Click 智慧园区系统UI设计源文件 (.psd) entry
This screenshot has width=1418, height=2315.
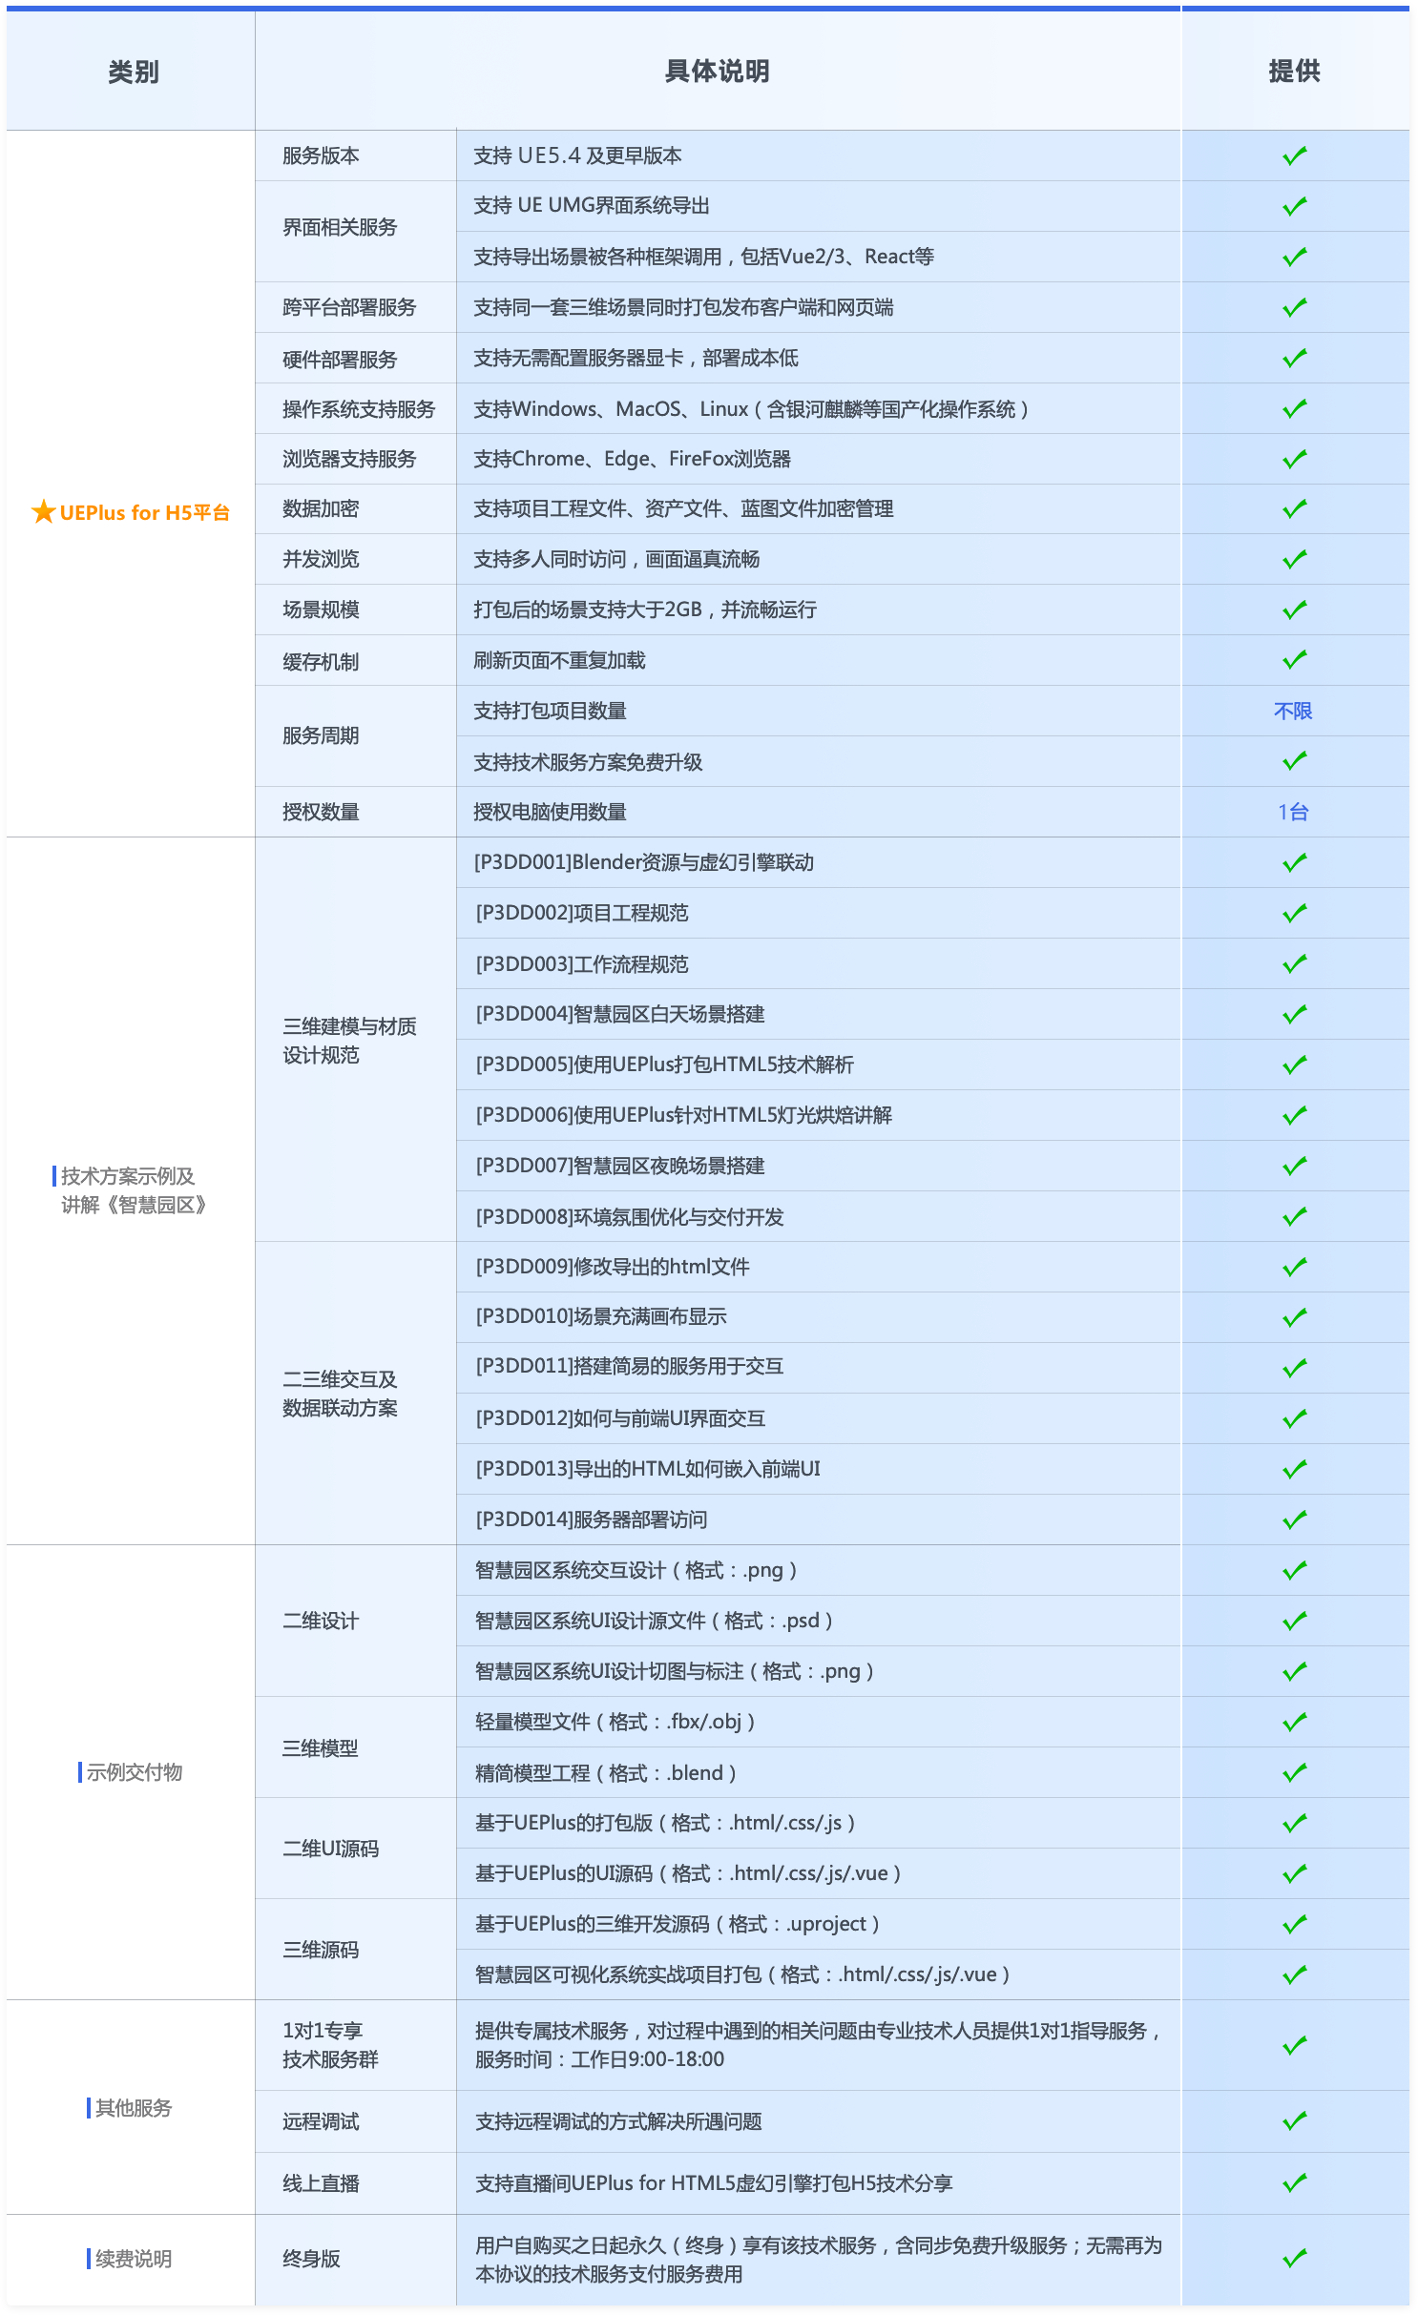click(x=655, y=1621)
